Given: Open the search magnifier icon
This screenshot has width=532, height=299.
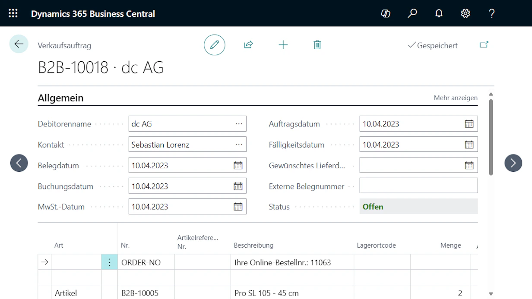Looking at the screenshot, I should pyautogui.click(x=412, y=13).
